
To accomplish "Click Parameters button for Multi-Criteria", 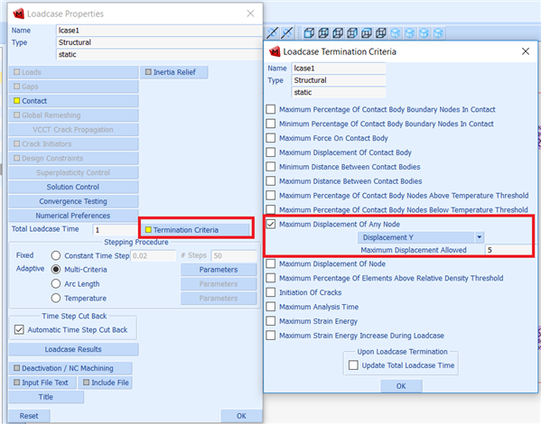I will coord(219,270).
